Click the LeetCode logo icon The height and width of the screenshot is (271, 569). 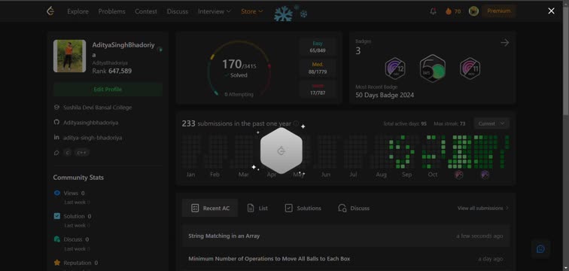(50, 11)
